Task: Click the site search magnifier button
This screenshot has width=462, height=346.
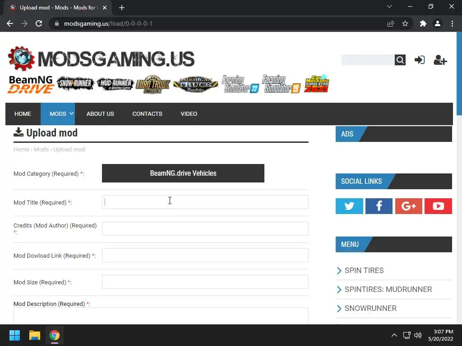Action: tap(400, 60)
